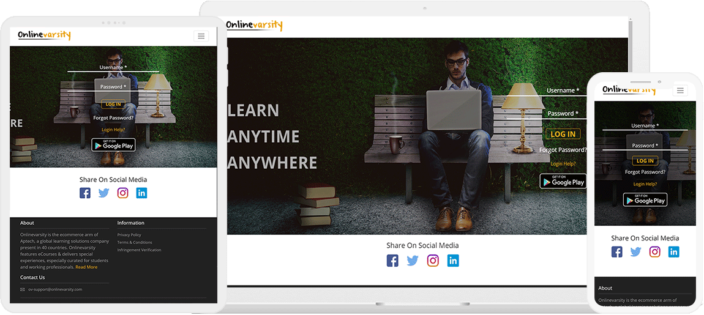The width and height of the screenshot is (704, 315).
Task: Click LOG IN button on laptop
Action: tap(563, 134)
